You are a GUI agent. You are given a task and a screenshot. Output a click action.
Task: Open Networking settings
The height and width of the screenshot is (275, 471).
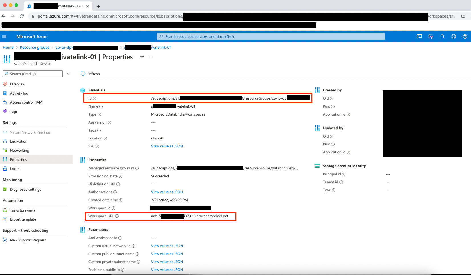19,150
